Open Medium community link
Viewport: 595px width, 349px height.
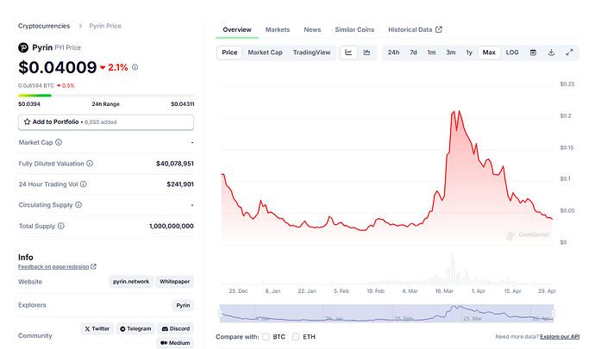(x=175, y=343)
